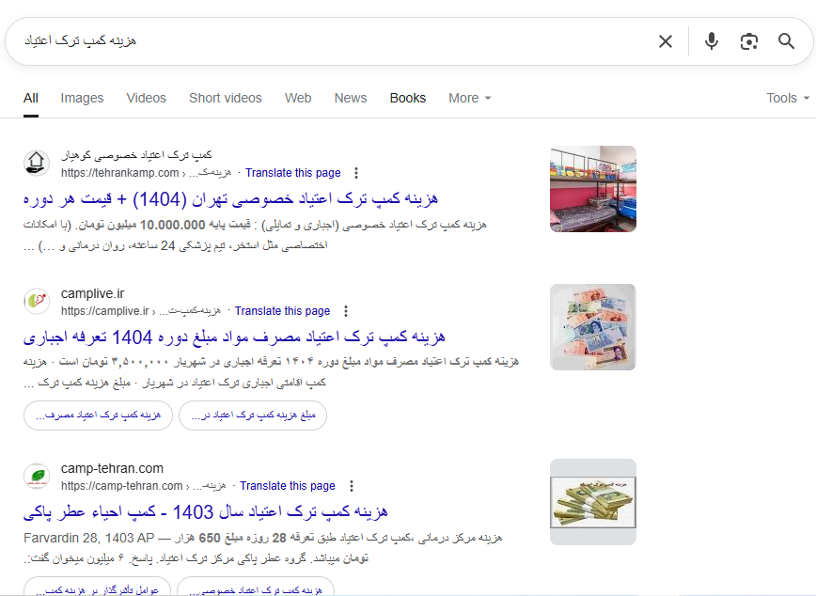Open the Tools dropdown
816x596 pixels.
[x=788, y=98]
